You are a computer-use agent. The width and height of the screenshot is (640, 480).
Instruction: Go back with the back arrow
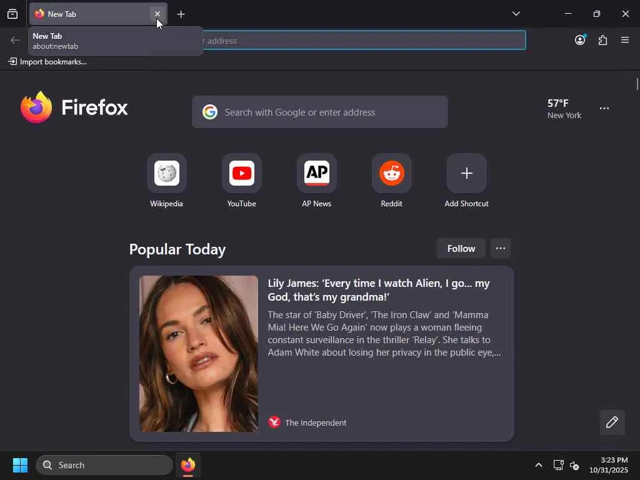click(15, 40)
